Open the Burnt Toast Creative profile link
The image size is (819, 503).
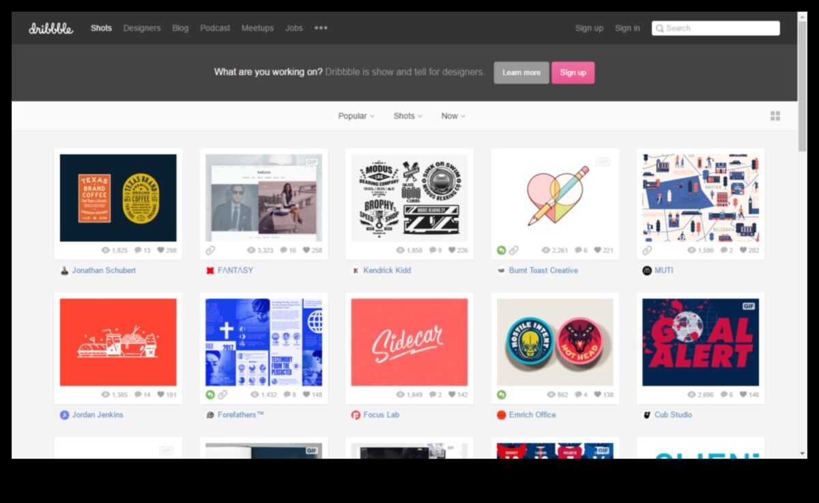pyautogui.click(x=543, y=270)
